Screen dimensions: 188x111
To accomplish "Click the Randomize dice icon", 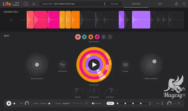I will click(x=62, y=65).
